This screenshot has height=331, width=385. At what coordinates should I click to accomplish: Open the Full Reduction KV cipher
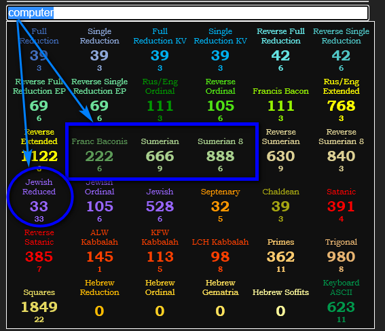[160, 36]
